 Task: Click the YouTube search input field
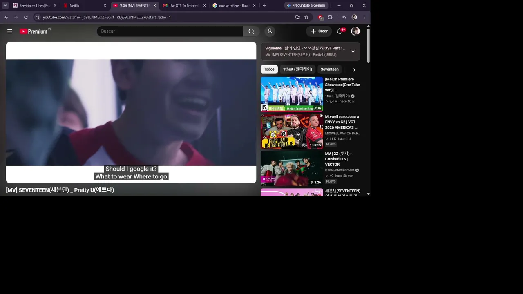pos(170,31)
